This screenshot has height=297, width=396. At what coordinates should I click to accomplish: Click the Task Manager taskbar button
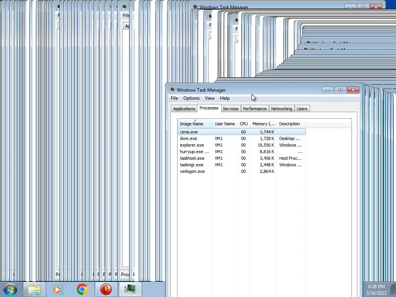130,289
